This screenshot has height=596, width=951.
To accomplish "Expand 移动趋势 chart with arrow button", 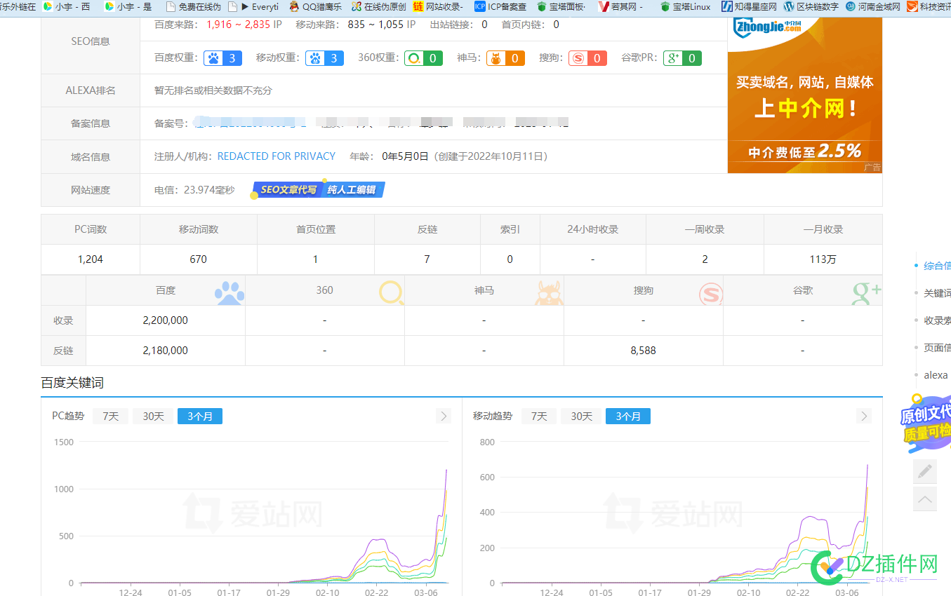I will pos(864,416).
